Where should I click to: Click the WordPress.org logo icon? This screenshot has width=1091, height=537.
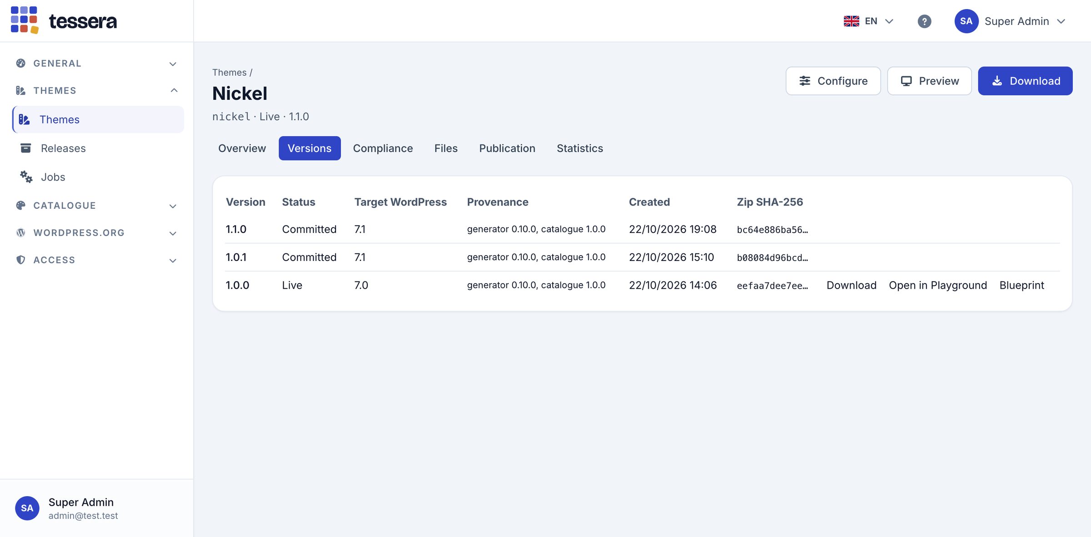coord(21,232)
